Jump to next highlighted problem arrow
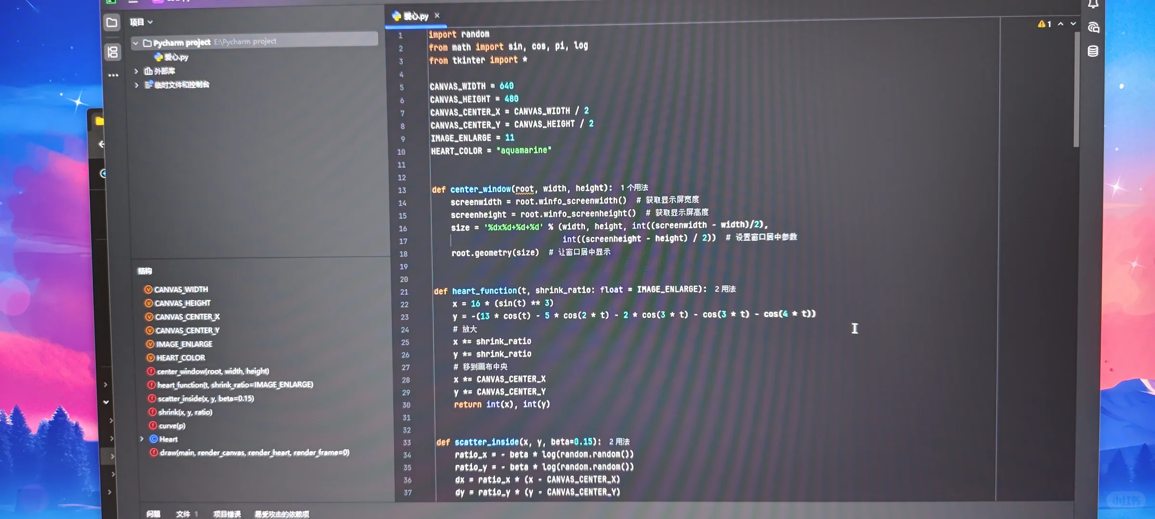Image resolution: width=1155 pixels, height=519 pixels. coord(1073,24)
